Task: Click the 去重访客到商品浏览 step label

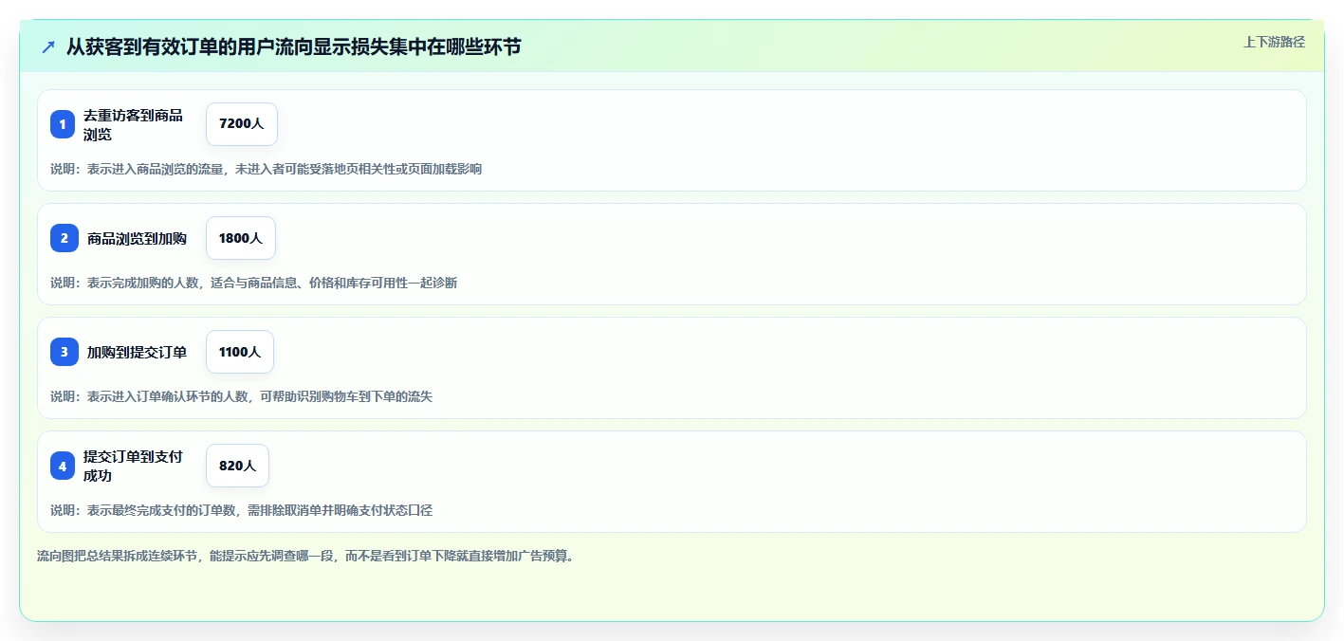Action: click(x=133, y=124)
